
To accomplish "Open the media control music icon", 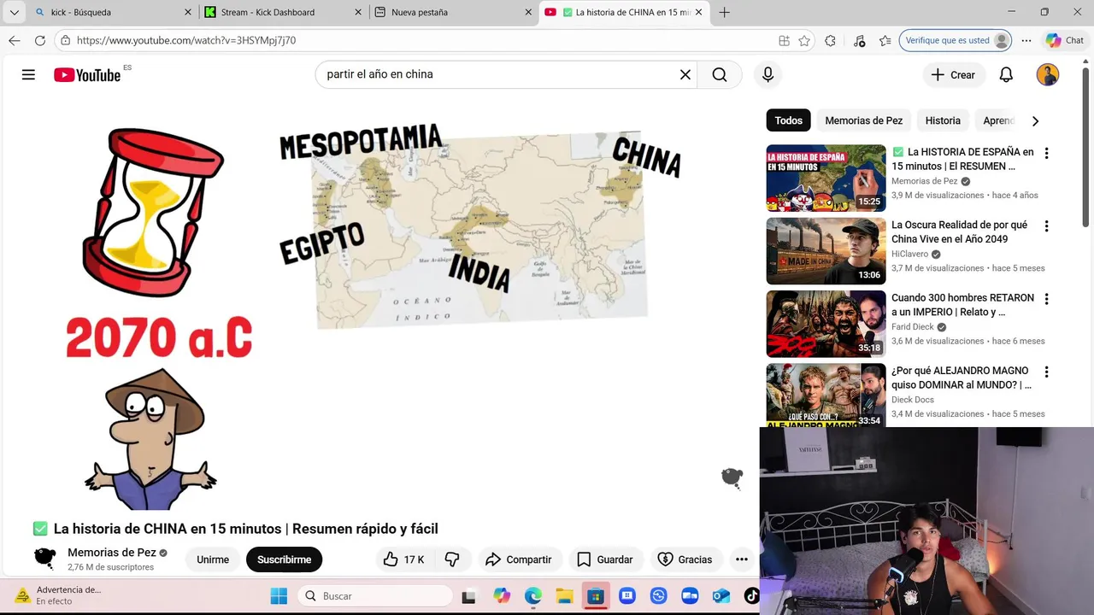I will pos(859,40).
